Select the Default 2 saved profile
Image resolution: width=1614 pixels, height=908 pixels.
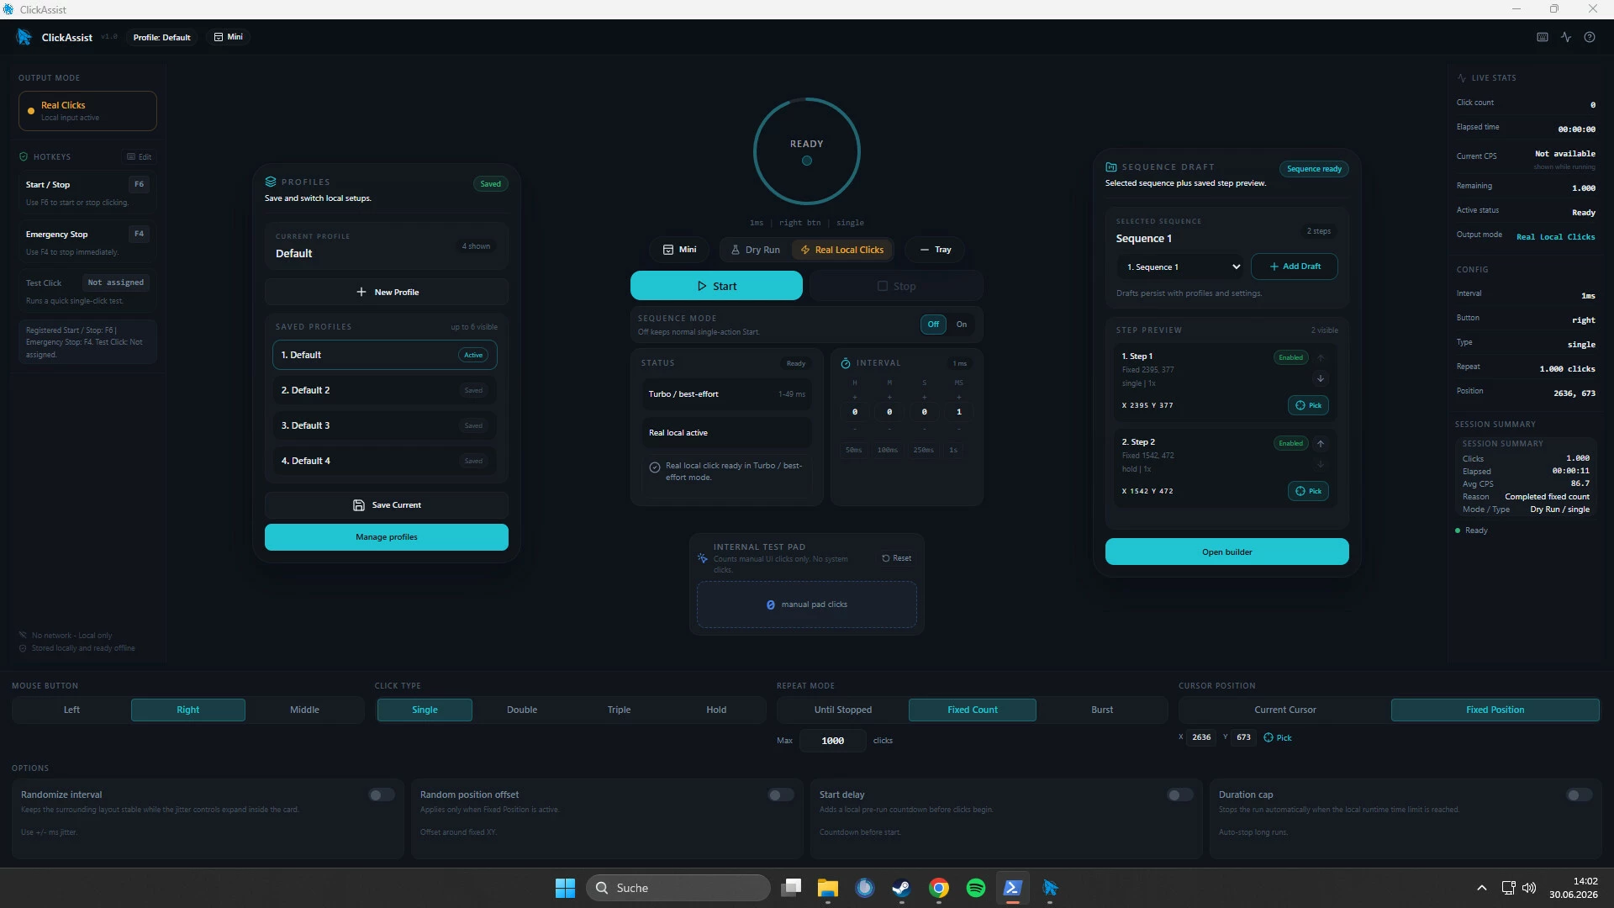[x=385, y=390]
